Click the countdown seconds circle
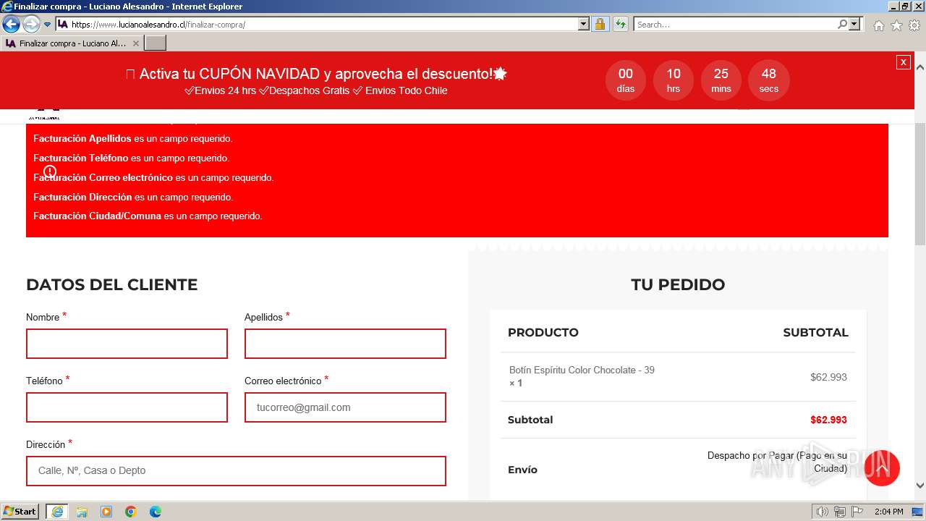926x521 pixels. (x=769, y=80)
